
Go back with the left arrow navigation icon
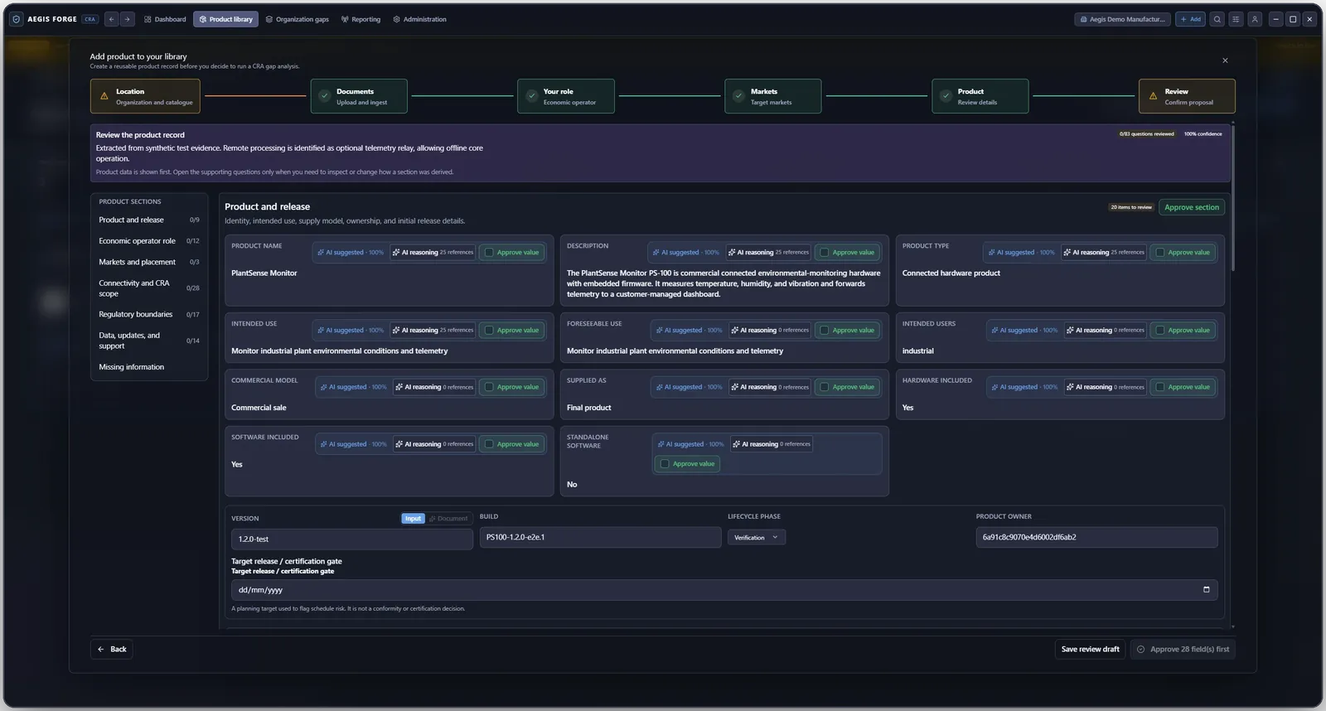(112, 19)
